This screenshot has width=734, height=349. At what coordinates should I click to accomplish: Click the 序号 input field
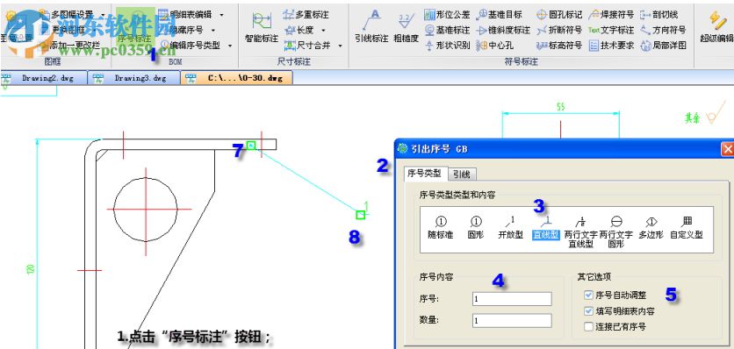coord(512,299)
